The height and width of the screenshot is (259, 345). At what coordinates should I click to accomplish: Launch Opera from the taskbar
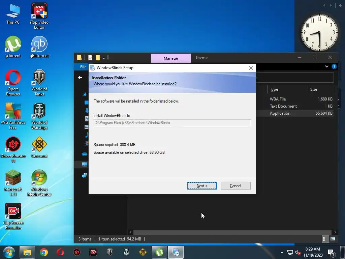[60, 252]
